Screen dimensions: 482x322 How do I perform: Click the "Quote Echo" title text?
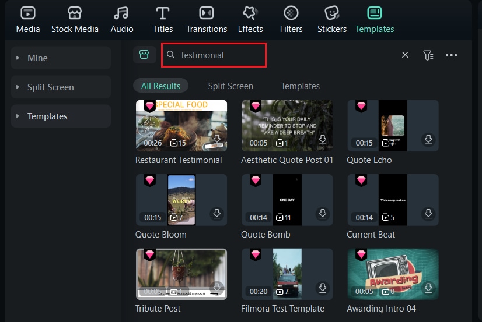click(369, 160)
